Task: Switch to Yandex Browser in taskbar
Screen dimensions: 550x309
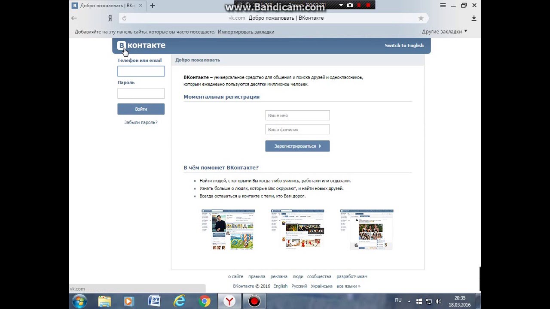Action: tap(229, 301)
